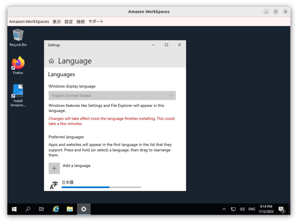
Task: Open the サポート menu
Action: coord(96,21)
